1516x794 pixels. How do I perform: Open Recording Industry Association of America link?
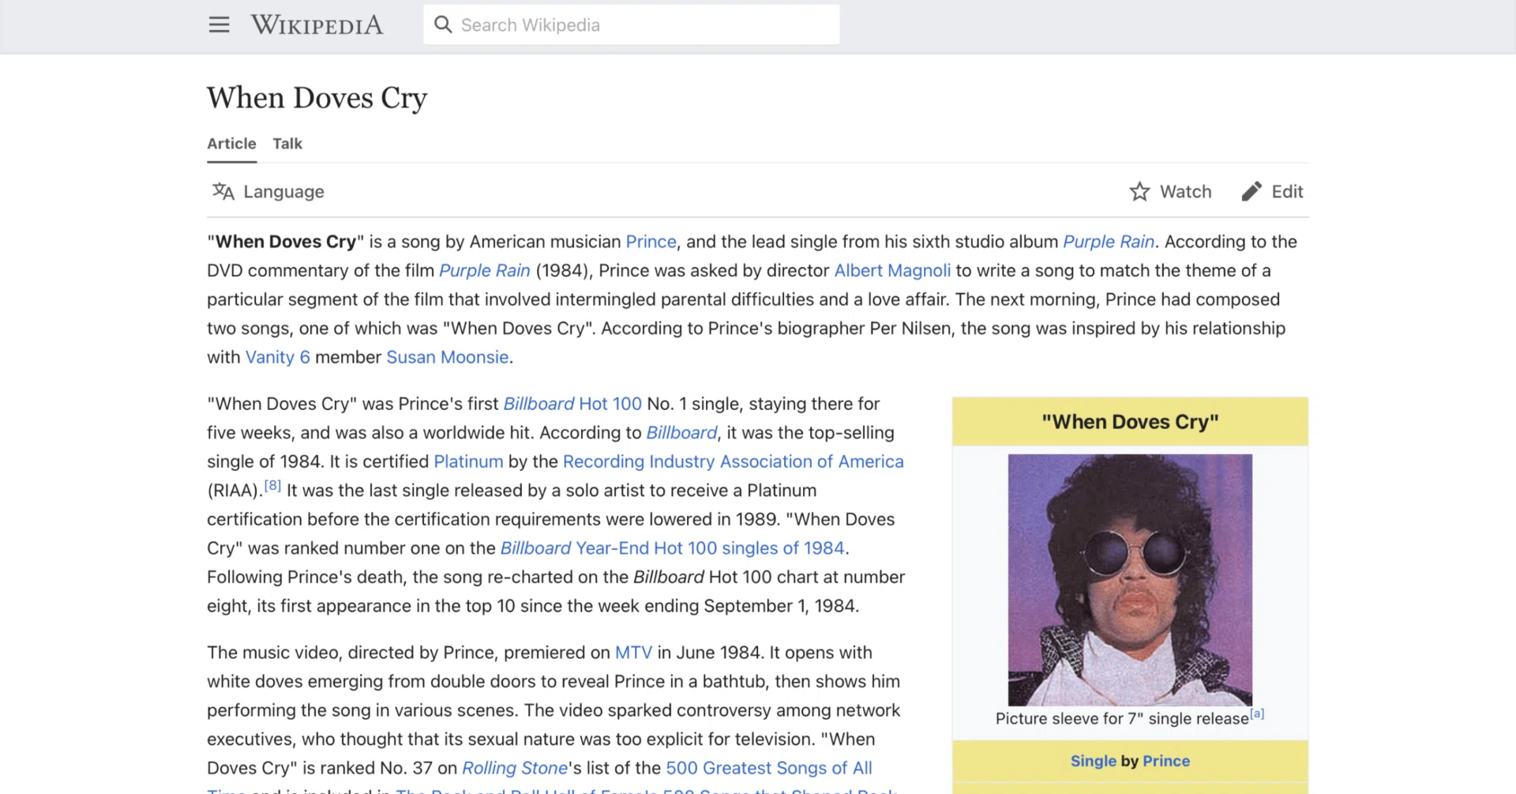[734, 461]
